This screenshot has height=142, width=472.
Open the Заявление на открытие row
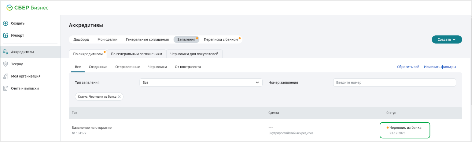(265, 130)
